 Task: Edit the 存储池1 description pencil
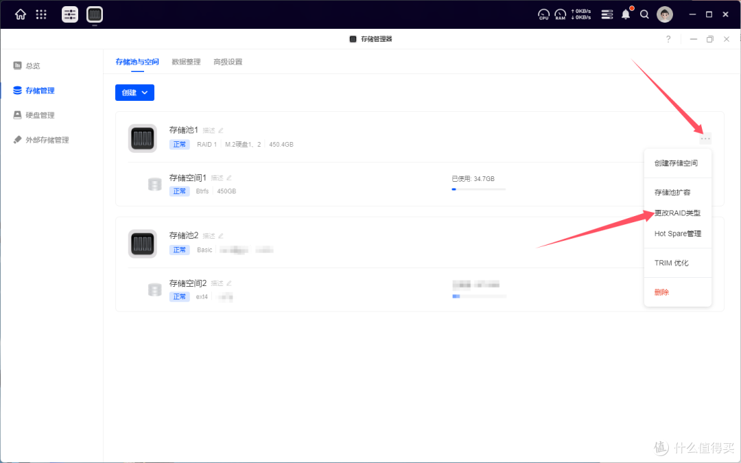(x=221, y=130)
